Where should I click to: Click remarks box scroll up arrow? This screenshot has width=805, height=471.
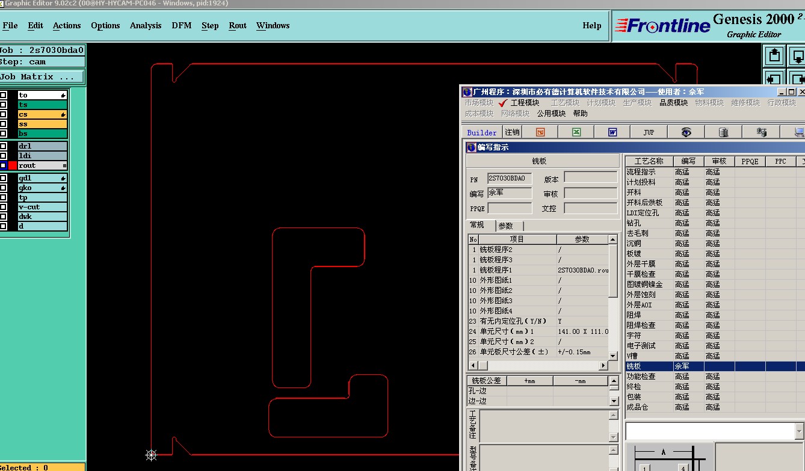coord(614,414)
